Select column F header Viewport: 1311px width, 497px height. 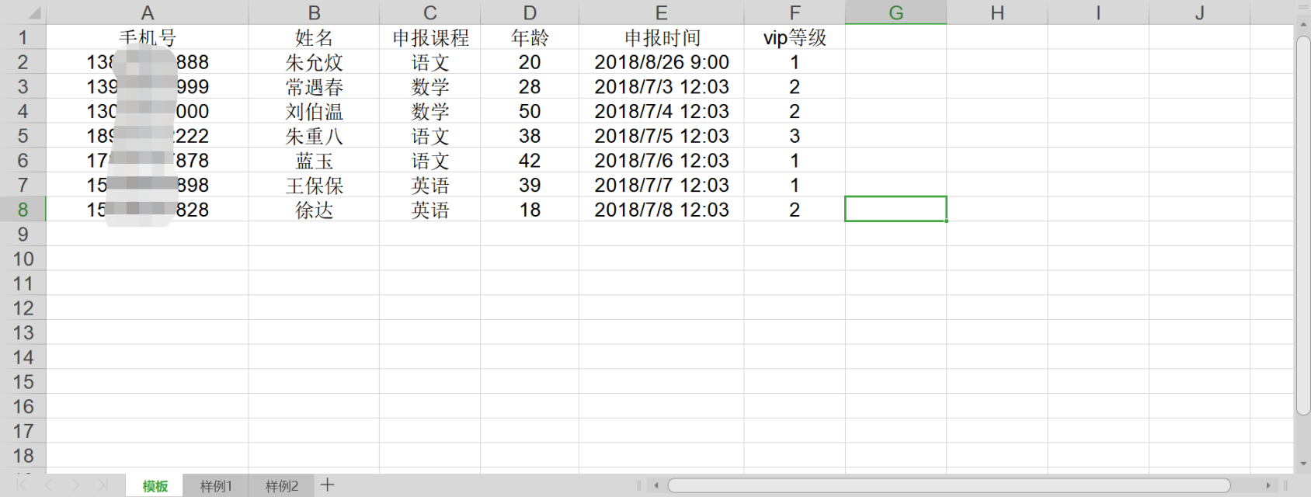pyautogui.click(x=795, y=12)
